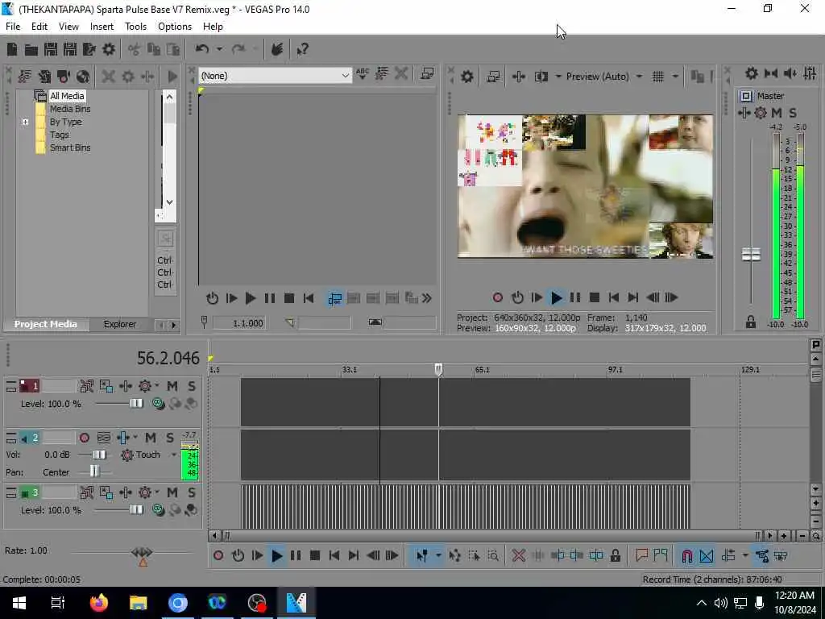The image size is (825, 619).
Task: Lock event padlock icon in timeline toolbar
Action: (x=615, y=555)
